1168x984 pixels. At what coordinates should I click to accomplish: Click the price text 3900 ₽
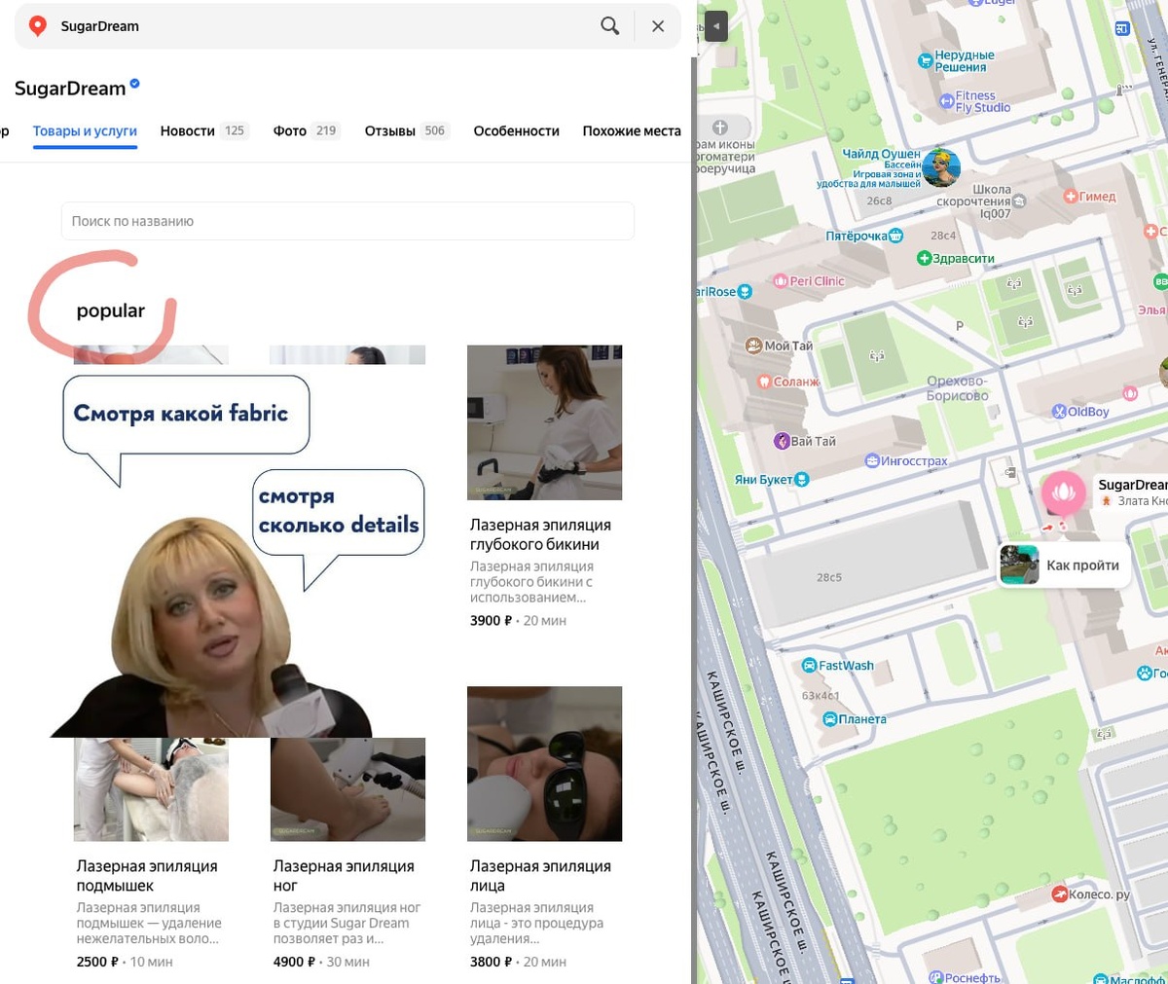(490, 620)
